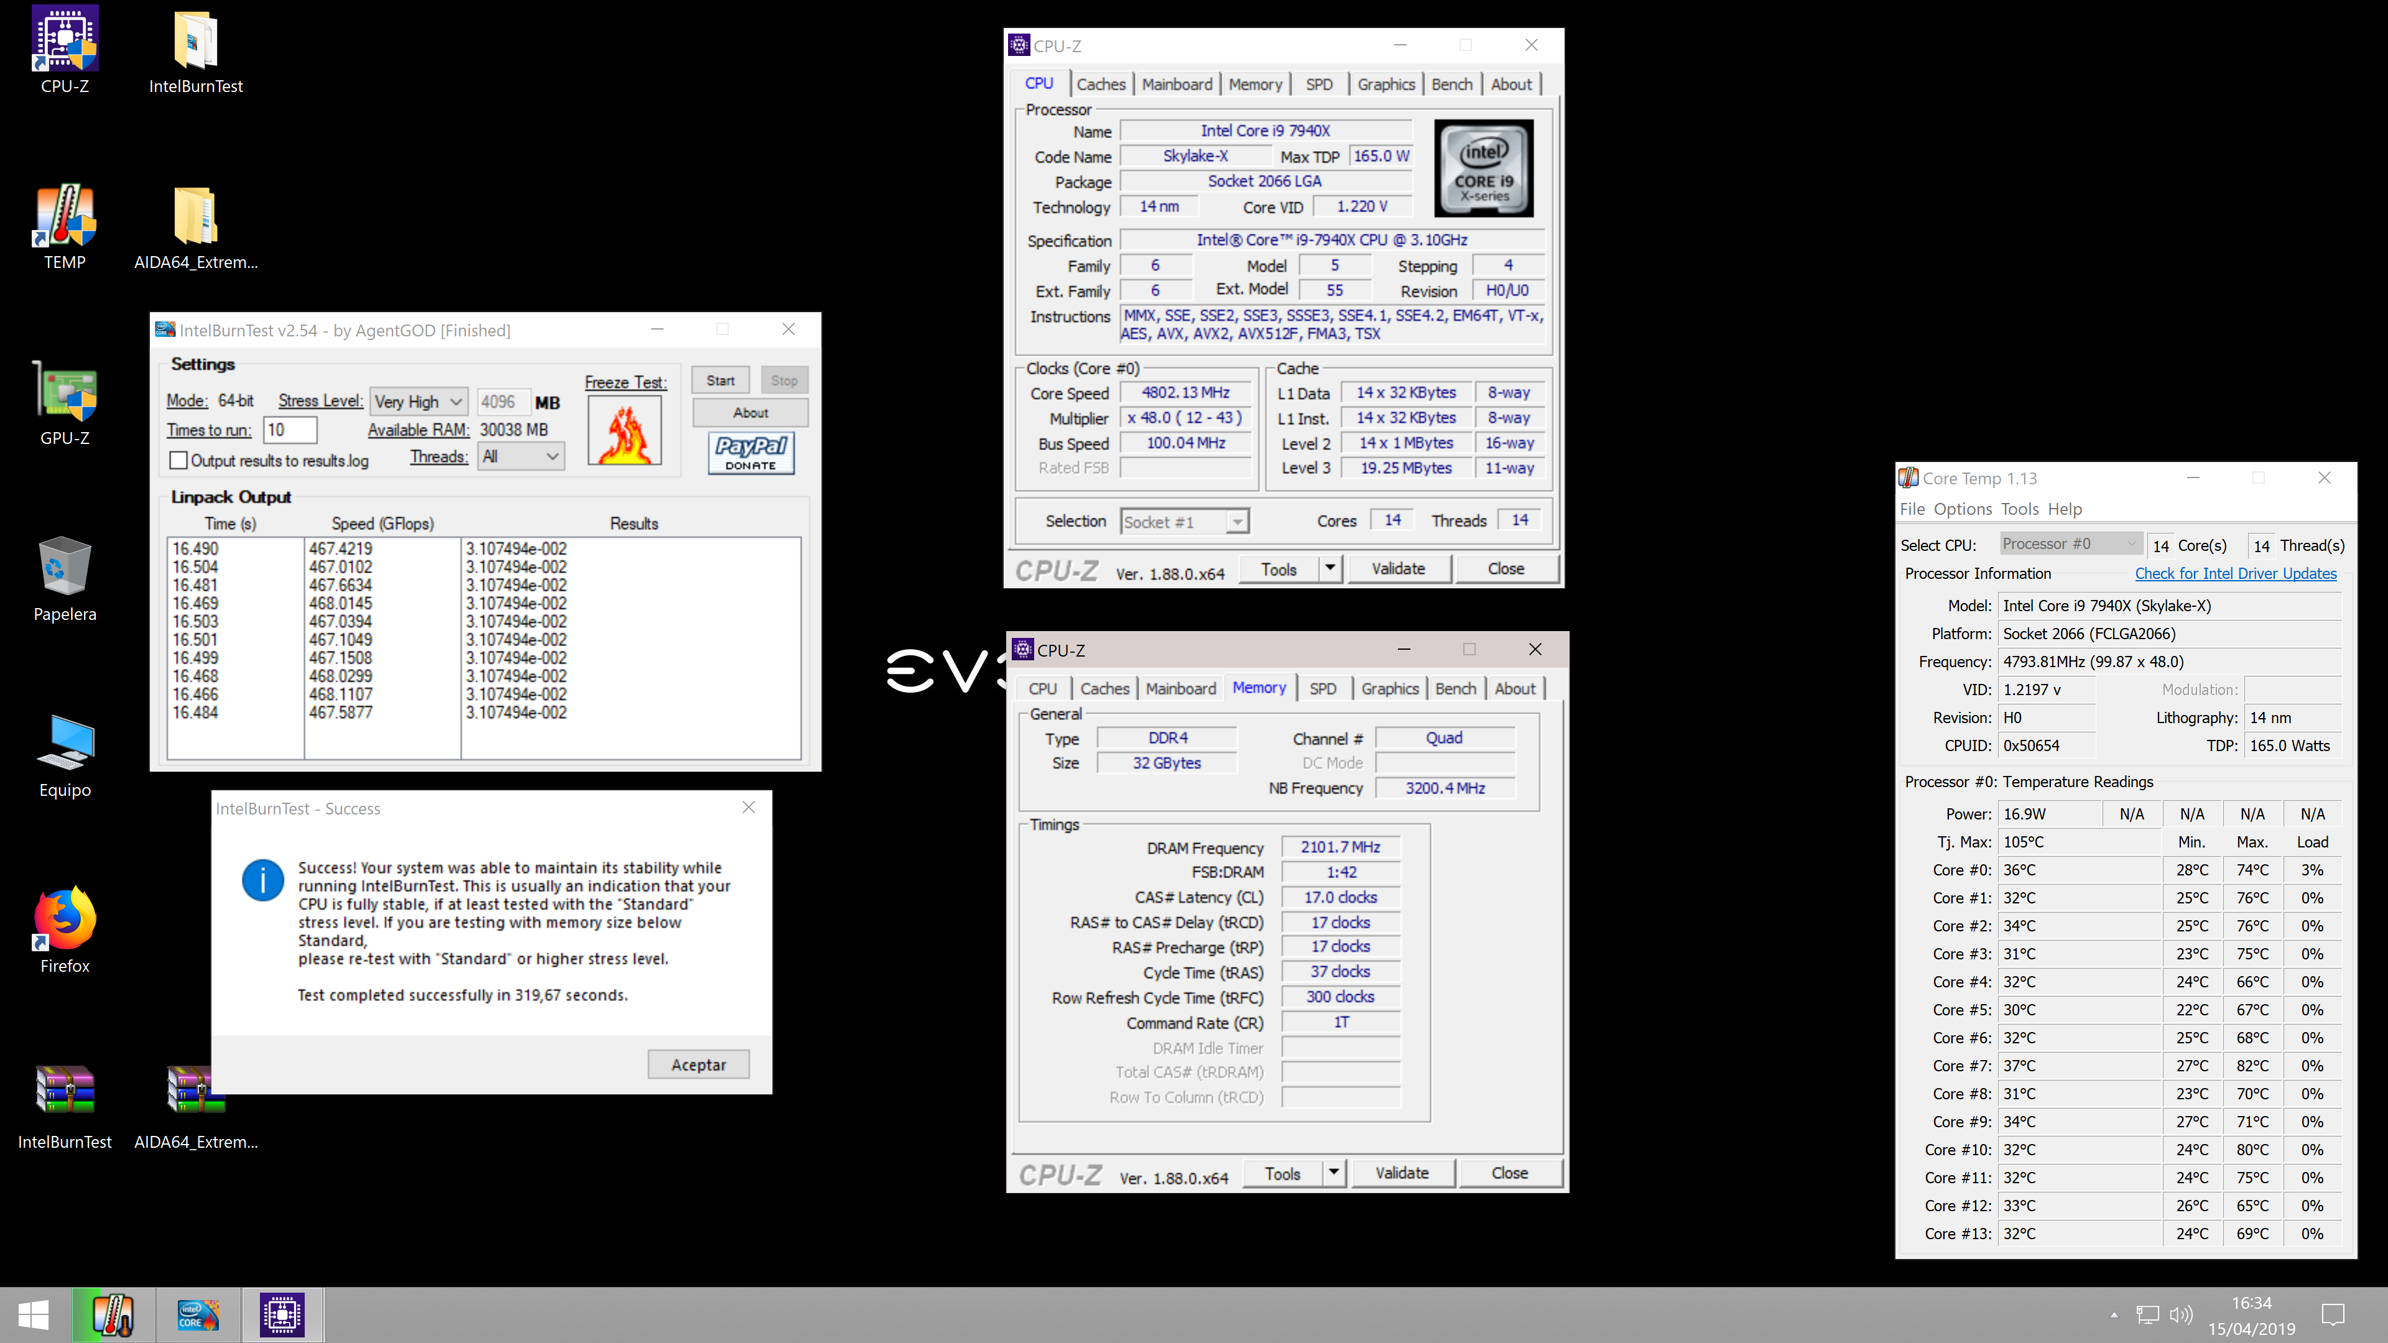2388x1343 pixels.
Task: Open Check for Intel Driver Updates link
Action: pyautogui.click(x=2235, y=574)
